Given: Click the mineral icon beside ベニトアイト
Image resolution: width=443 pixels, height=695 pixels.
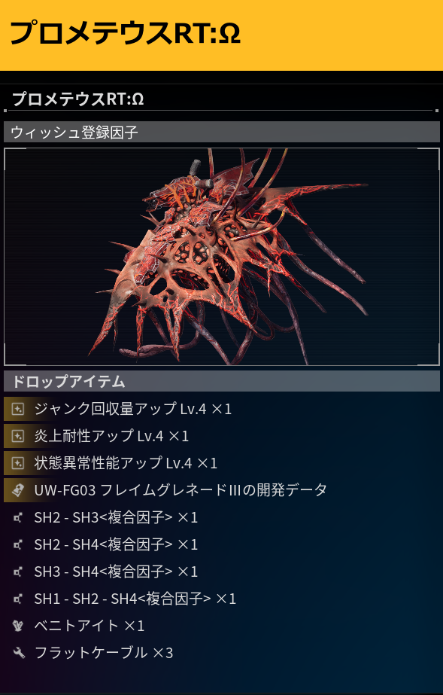Looking at the screenshot, I should pyautogui.click(x=18, y=626).
